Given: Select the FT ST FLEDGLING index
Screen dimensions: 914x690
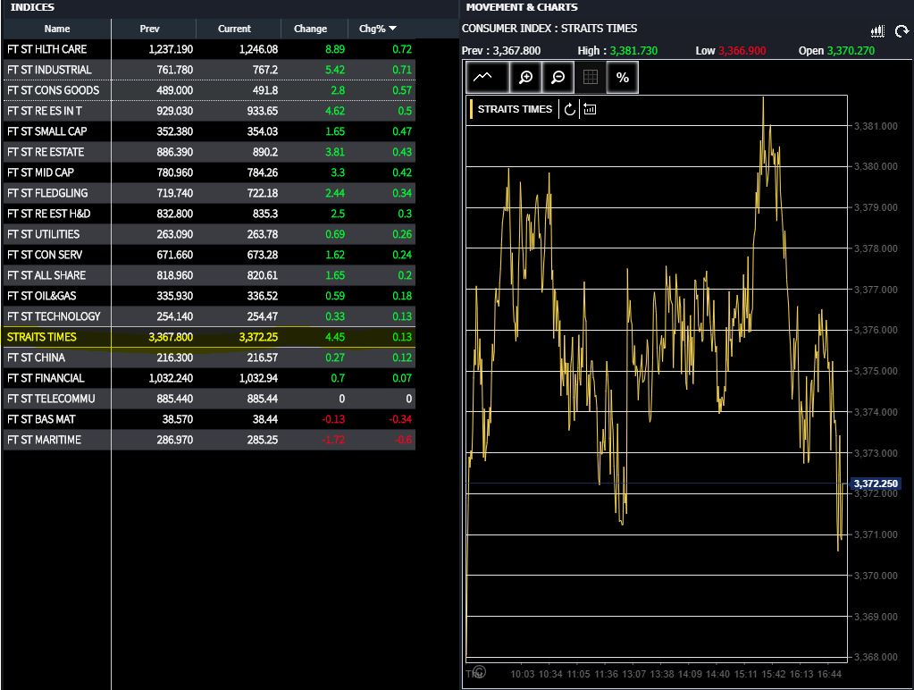Looking at the screenshot, I should click(209, 193).
